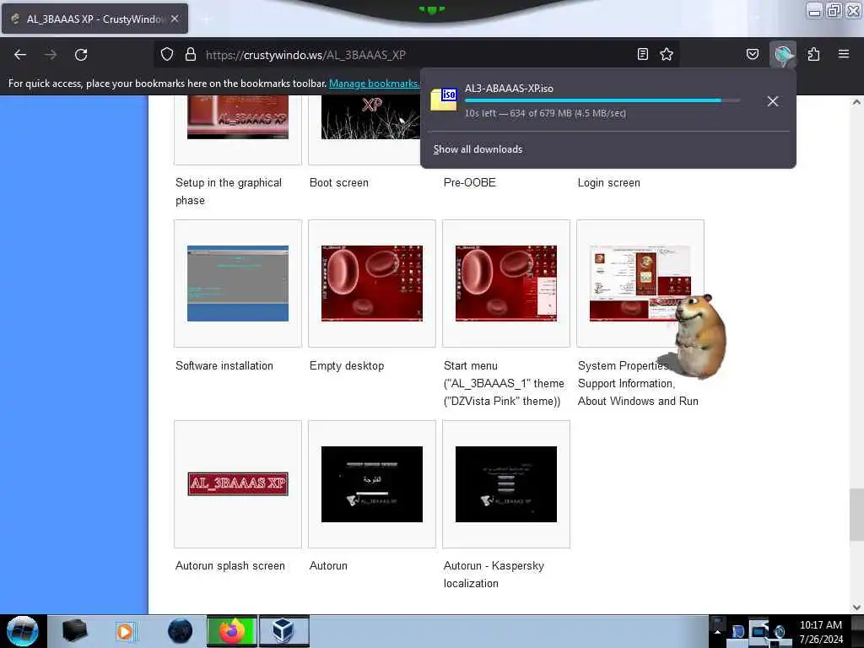Open the Windows Start orb
Viewport: 864px width, 648px height.
pos(23,631)
